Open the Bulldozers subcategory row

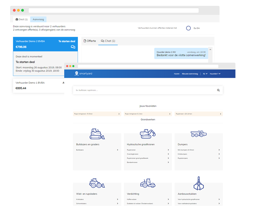click(x=97, y=150)
